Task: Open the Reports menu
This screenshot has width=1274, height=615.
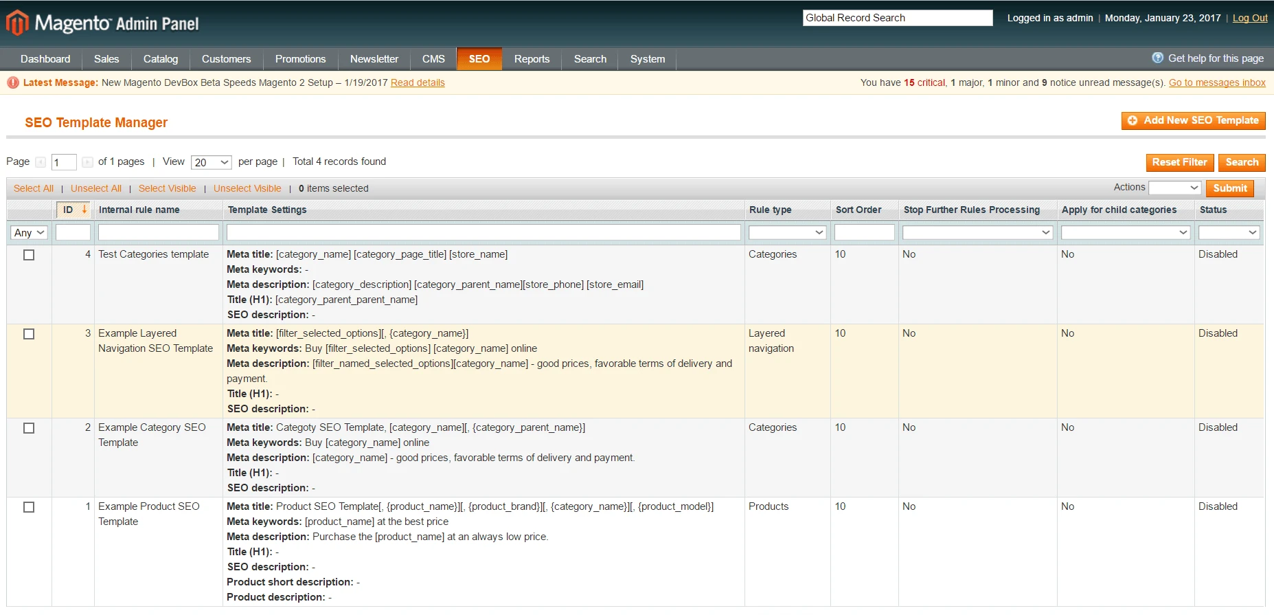Action: [x=532, y=59]
